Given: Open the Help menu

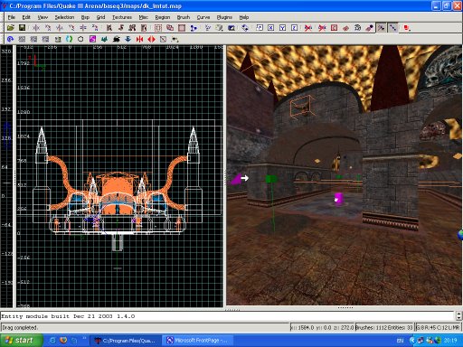Looking at the screenshot, I should (x=244, y=17).
